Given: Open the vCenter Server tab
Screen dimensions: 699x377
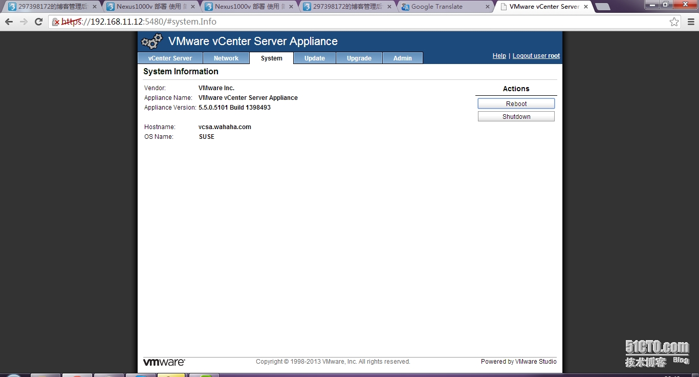Looking at the screenshot, I should point(170,58).
